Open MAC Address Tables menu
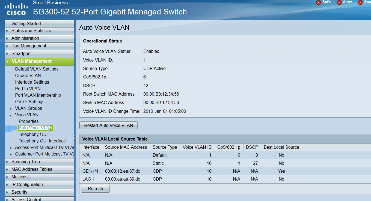 [32, 169]
